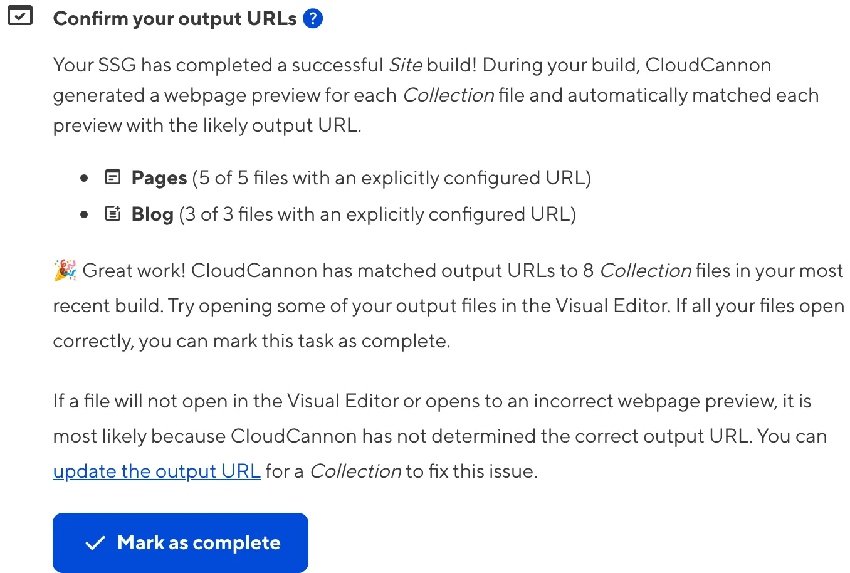Click the party popper emoji
Viewport: 850px width, 573px height.
coord(63,270)
